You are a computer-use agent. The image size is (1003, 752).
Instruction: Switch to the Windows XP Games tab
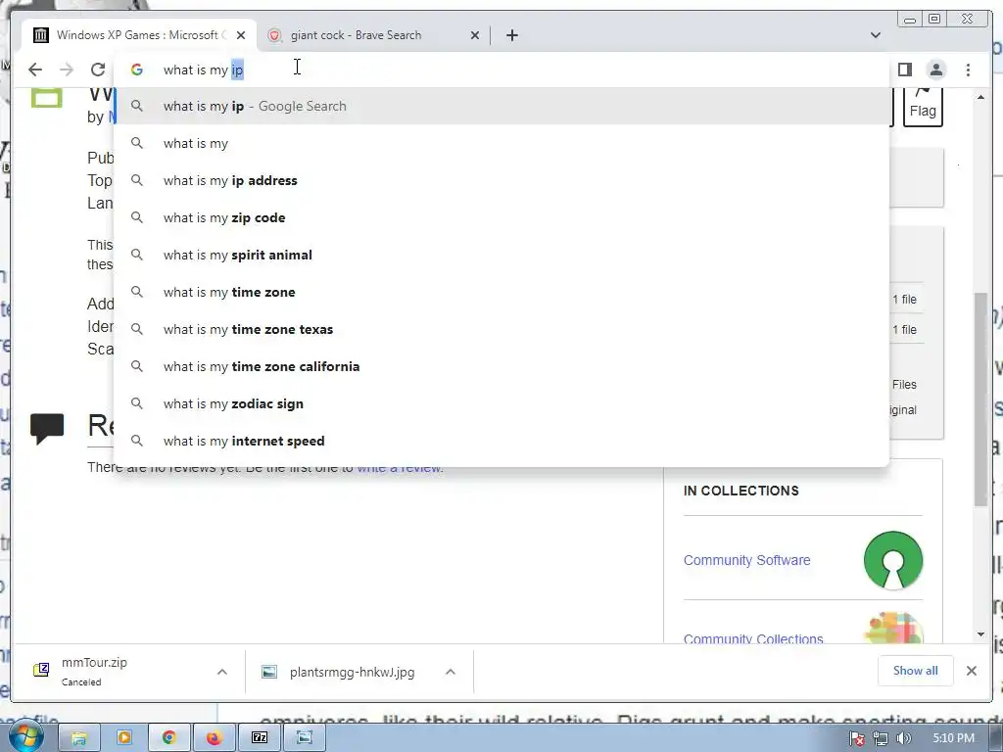[139, 35]
